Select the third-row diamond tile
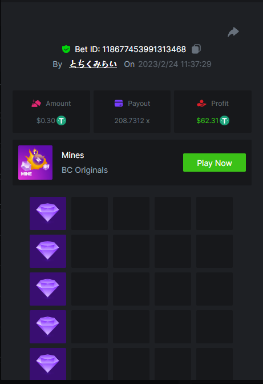The height and width of the screenshot is (384, 263). tap(48, 289)
